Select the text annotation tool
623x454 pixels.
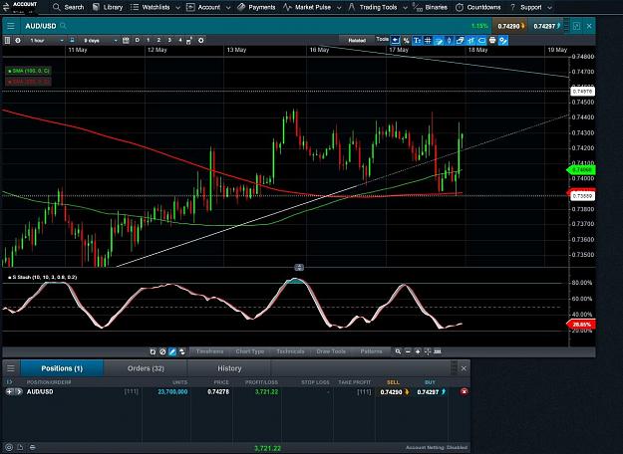click(417, 40)
